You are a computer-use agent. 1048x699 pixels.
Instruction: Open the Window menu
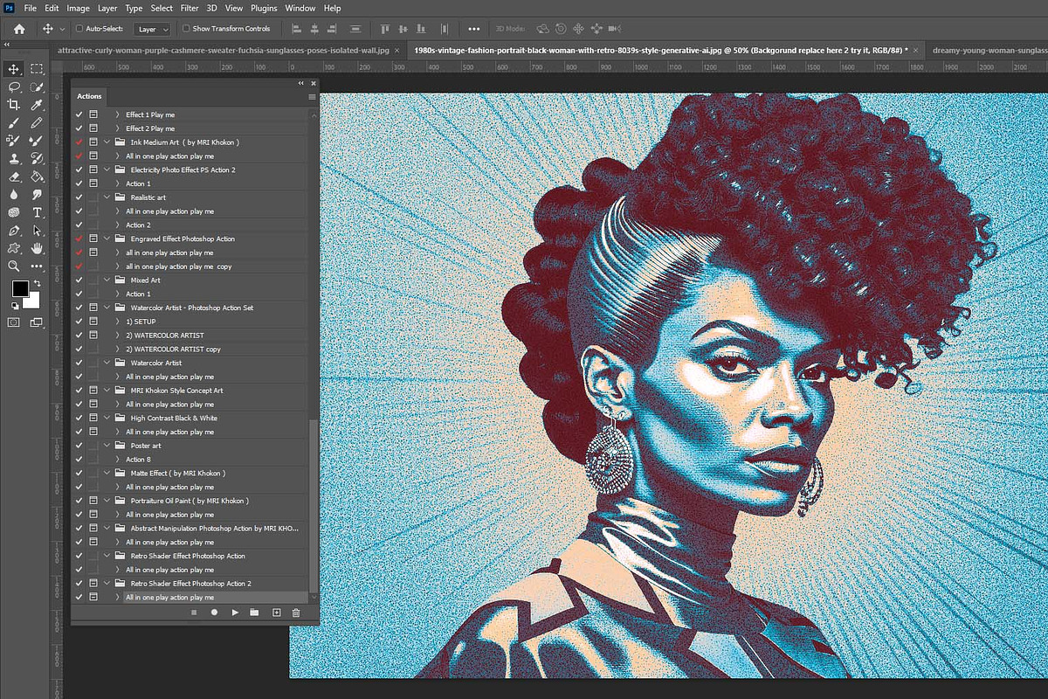300,8
